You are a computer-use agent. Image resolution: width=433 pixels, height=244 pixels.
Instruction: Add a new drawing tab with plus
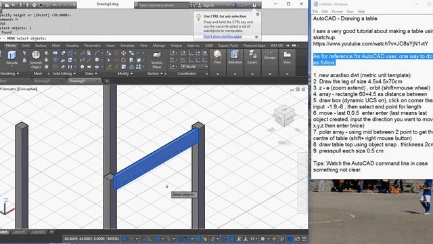[x=107, y=81]
